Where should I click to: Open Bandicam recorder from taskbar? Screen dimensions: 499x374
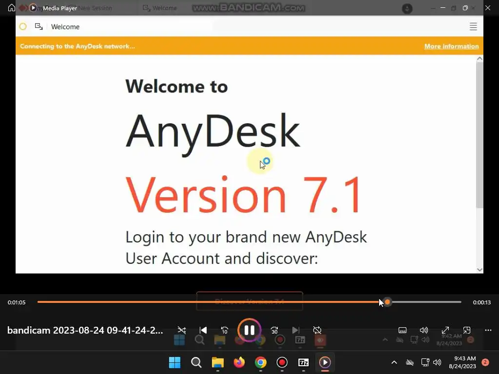coord(282,362)
